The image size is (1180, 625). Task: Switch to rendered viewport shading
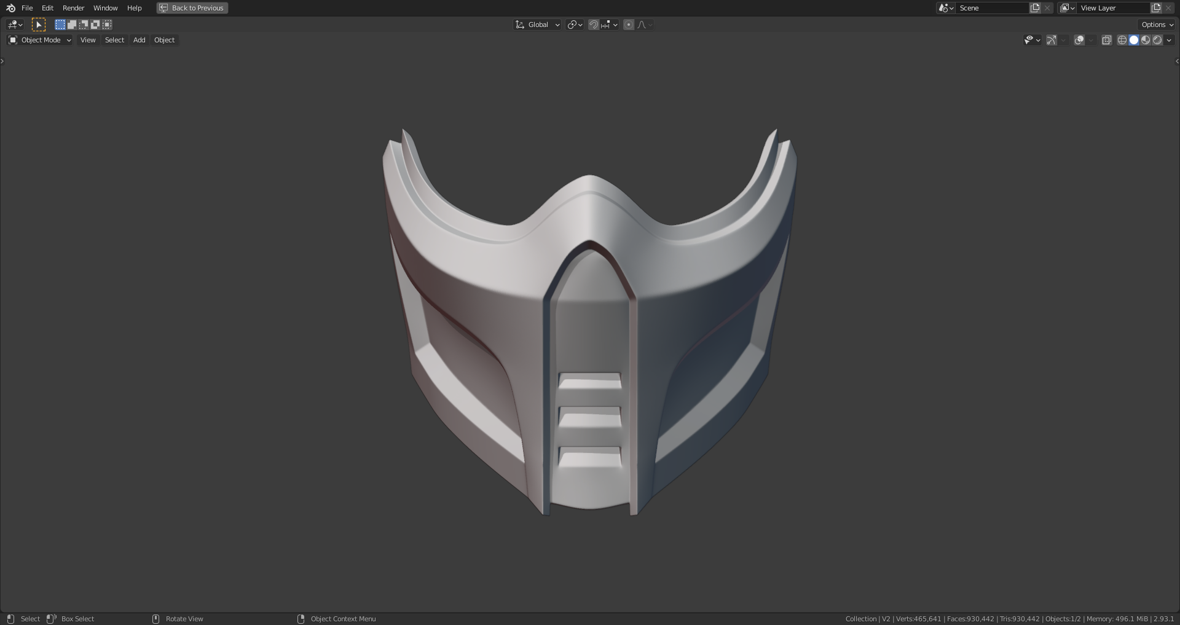pyautogui.click(x=1157, y=40)
